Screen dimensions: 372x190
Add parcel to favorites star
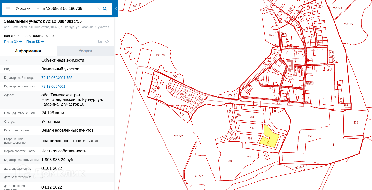pyautogui.click(x=107, y=42)
